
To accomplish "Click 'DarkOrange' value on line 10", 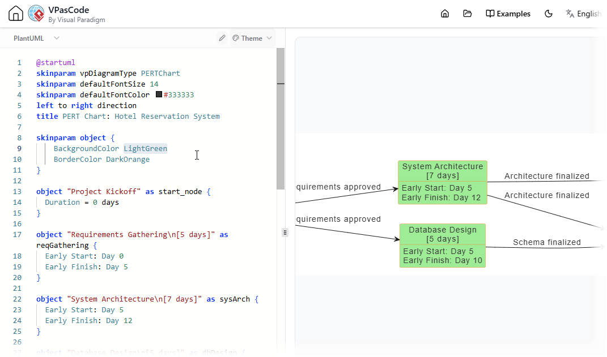I will click(x=128, y=159).
